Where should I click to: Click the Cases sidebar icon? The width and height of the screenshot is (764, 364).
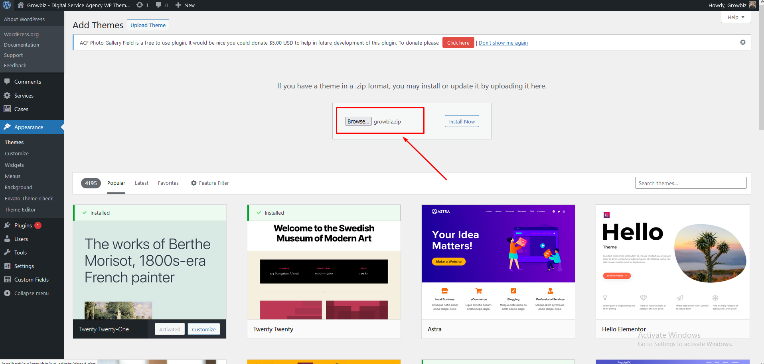pos(7,109)
